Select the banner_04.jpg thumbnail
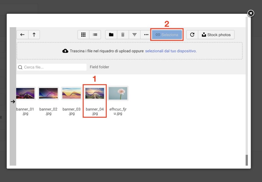The height and width of the screenshot is (182, 262). 95,93
